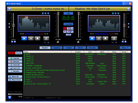This screenshot has height=103, width=138.
Task: Click the Crossfade button
Action: click(x=68, y=24)
